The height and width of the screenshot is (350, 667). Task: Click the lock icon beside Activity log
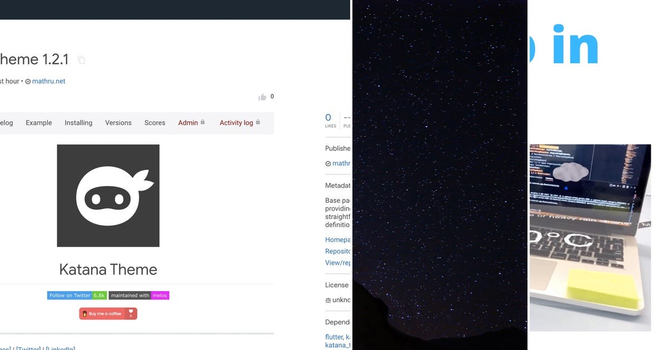tap(258, 122)
